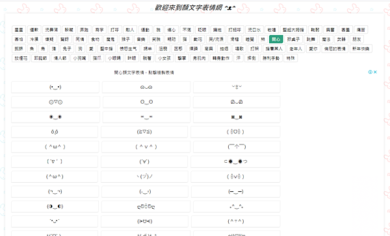The image size is (390, 236).
Task: Select the 情人節 category tag
Action: pos(60,58)
